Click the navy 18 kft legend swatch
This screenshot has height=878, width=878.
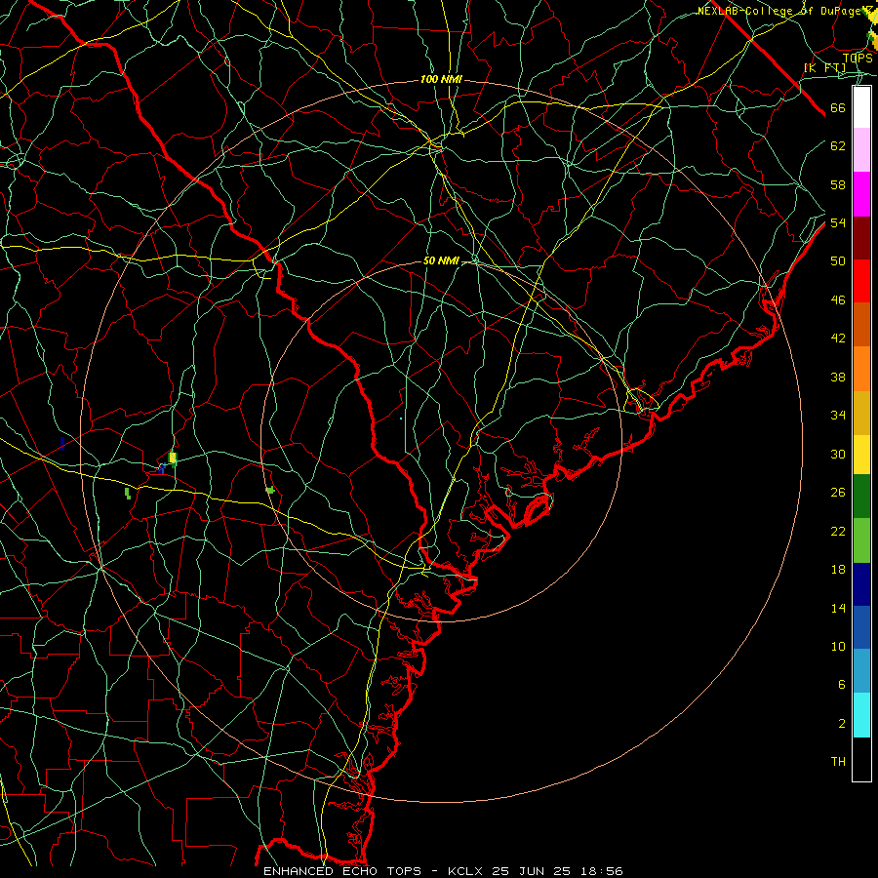click(861, 584)
